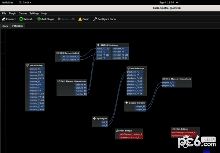Open the Help menu

44,14
